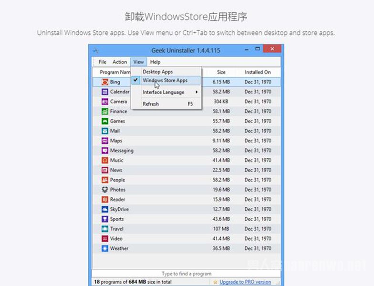Click the People app icon
374x286 pixels.
coord(105,180)
